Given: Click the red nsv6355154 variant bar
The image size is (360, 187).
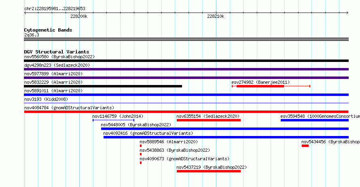Looking at the screenshot, I should tap(209, 120).
